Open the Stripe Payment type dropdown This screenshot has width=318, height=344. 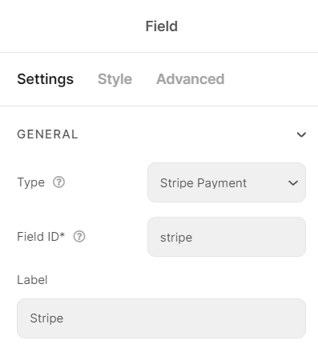(227, 182)
